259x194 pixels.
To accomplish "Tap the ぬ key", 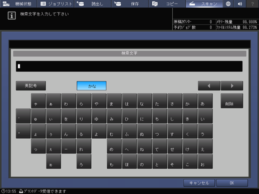I will pyautogui.click(x=145, y=131).
